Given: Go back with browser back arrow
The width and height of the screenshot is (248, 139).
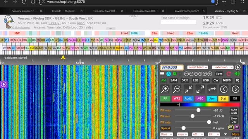Looking at the screenshot, I should point(6,2).
